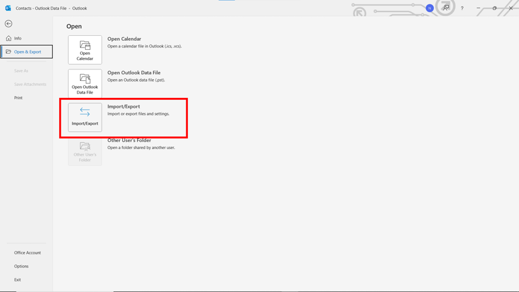Click the "Import/Export" heading text
The height and width of the screenshot is (292, 519).
tap(124, 106)
